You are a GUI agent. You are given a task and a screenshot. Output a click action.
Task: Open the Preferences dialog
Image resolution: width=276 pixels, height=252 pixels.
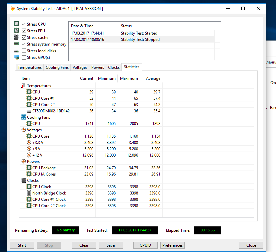click(x=172, y=245)
